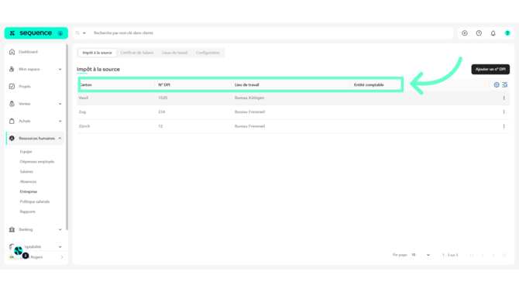Open the three-dot menu for the Vaud row
519x292 pixels.
(504, 98)
